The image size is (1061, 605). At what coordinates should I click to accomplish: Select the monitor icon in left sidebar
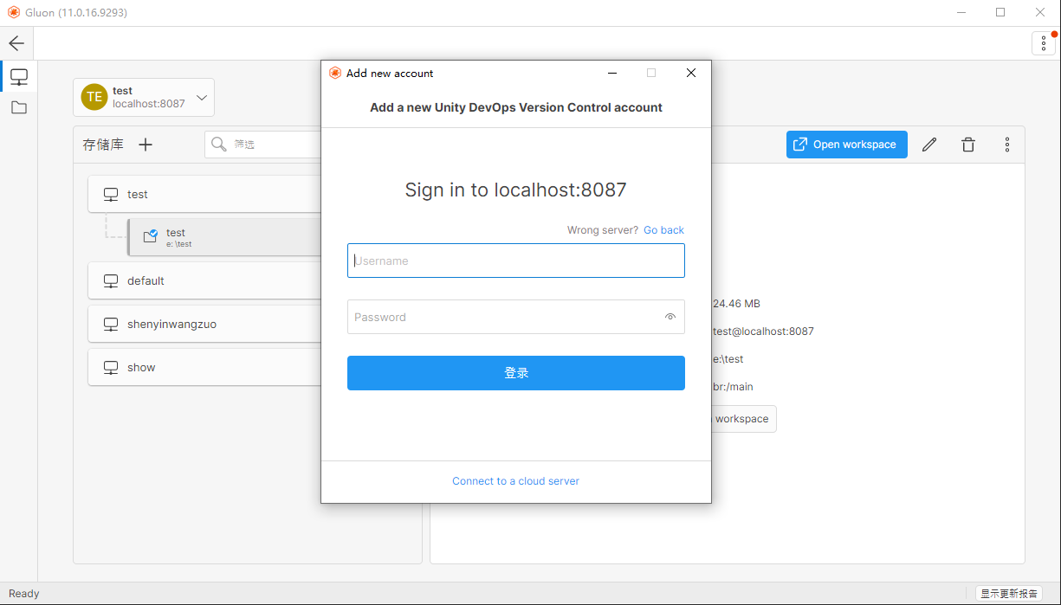[x=19, y=77]
